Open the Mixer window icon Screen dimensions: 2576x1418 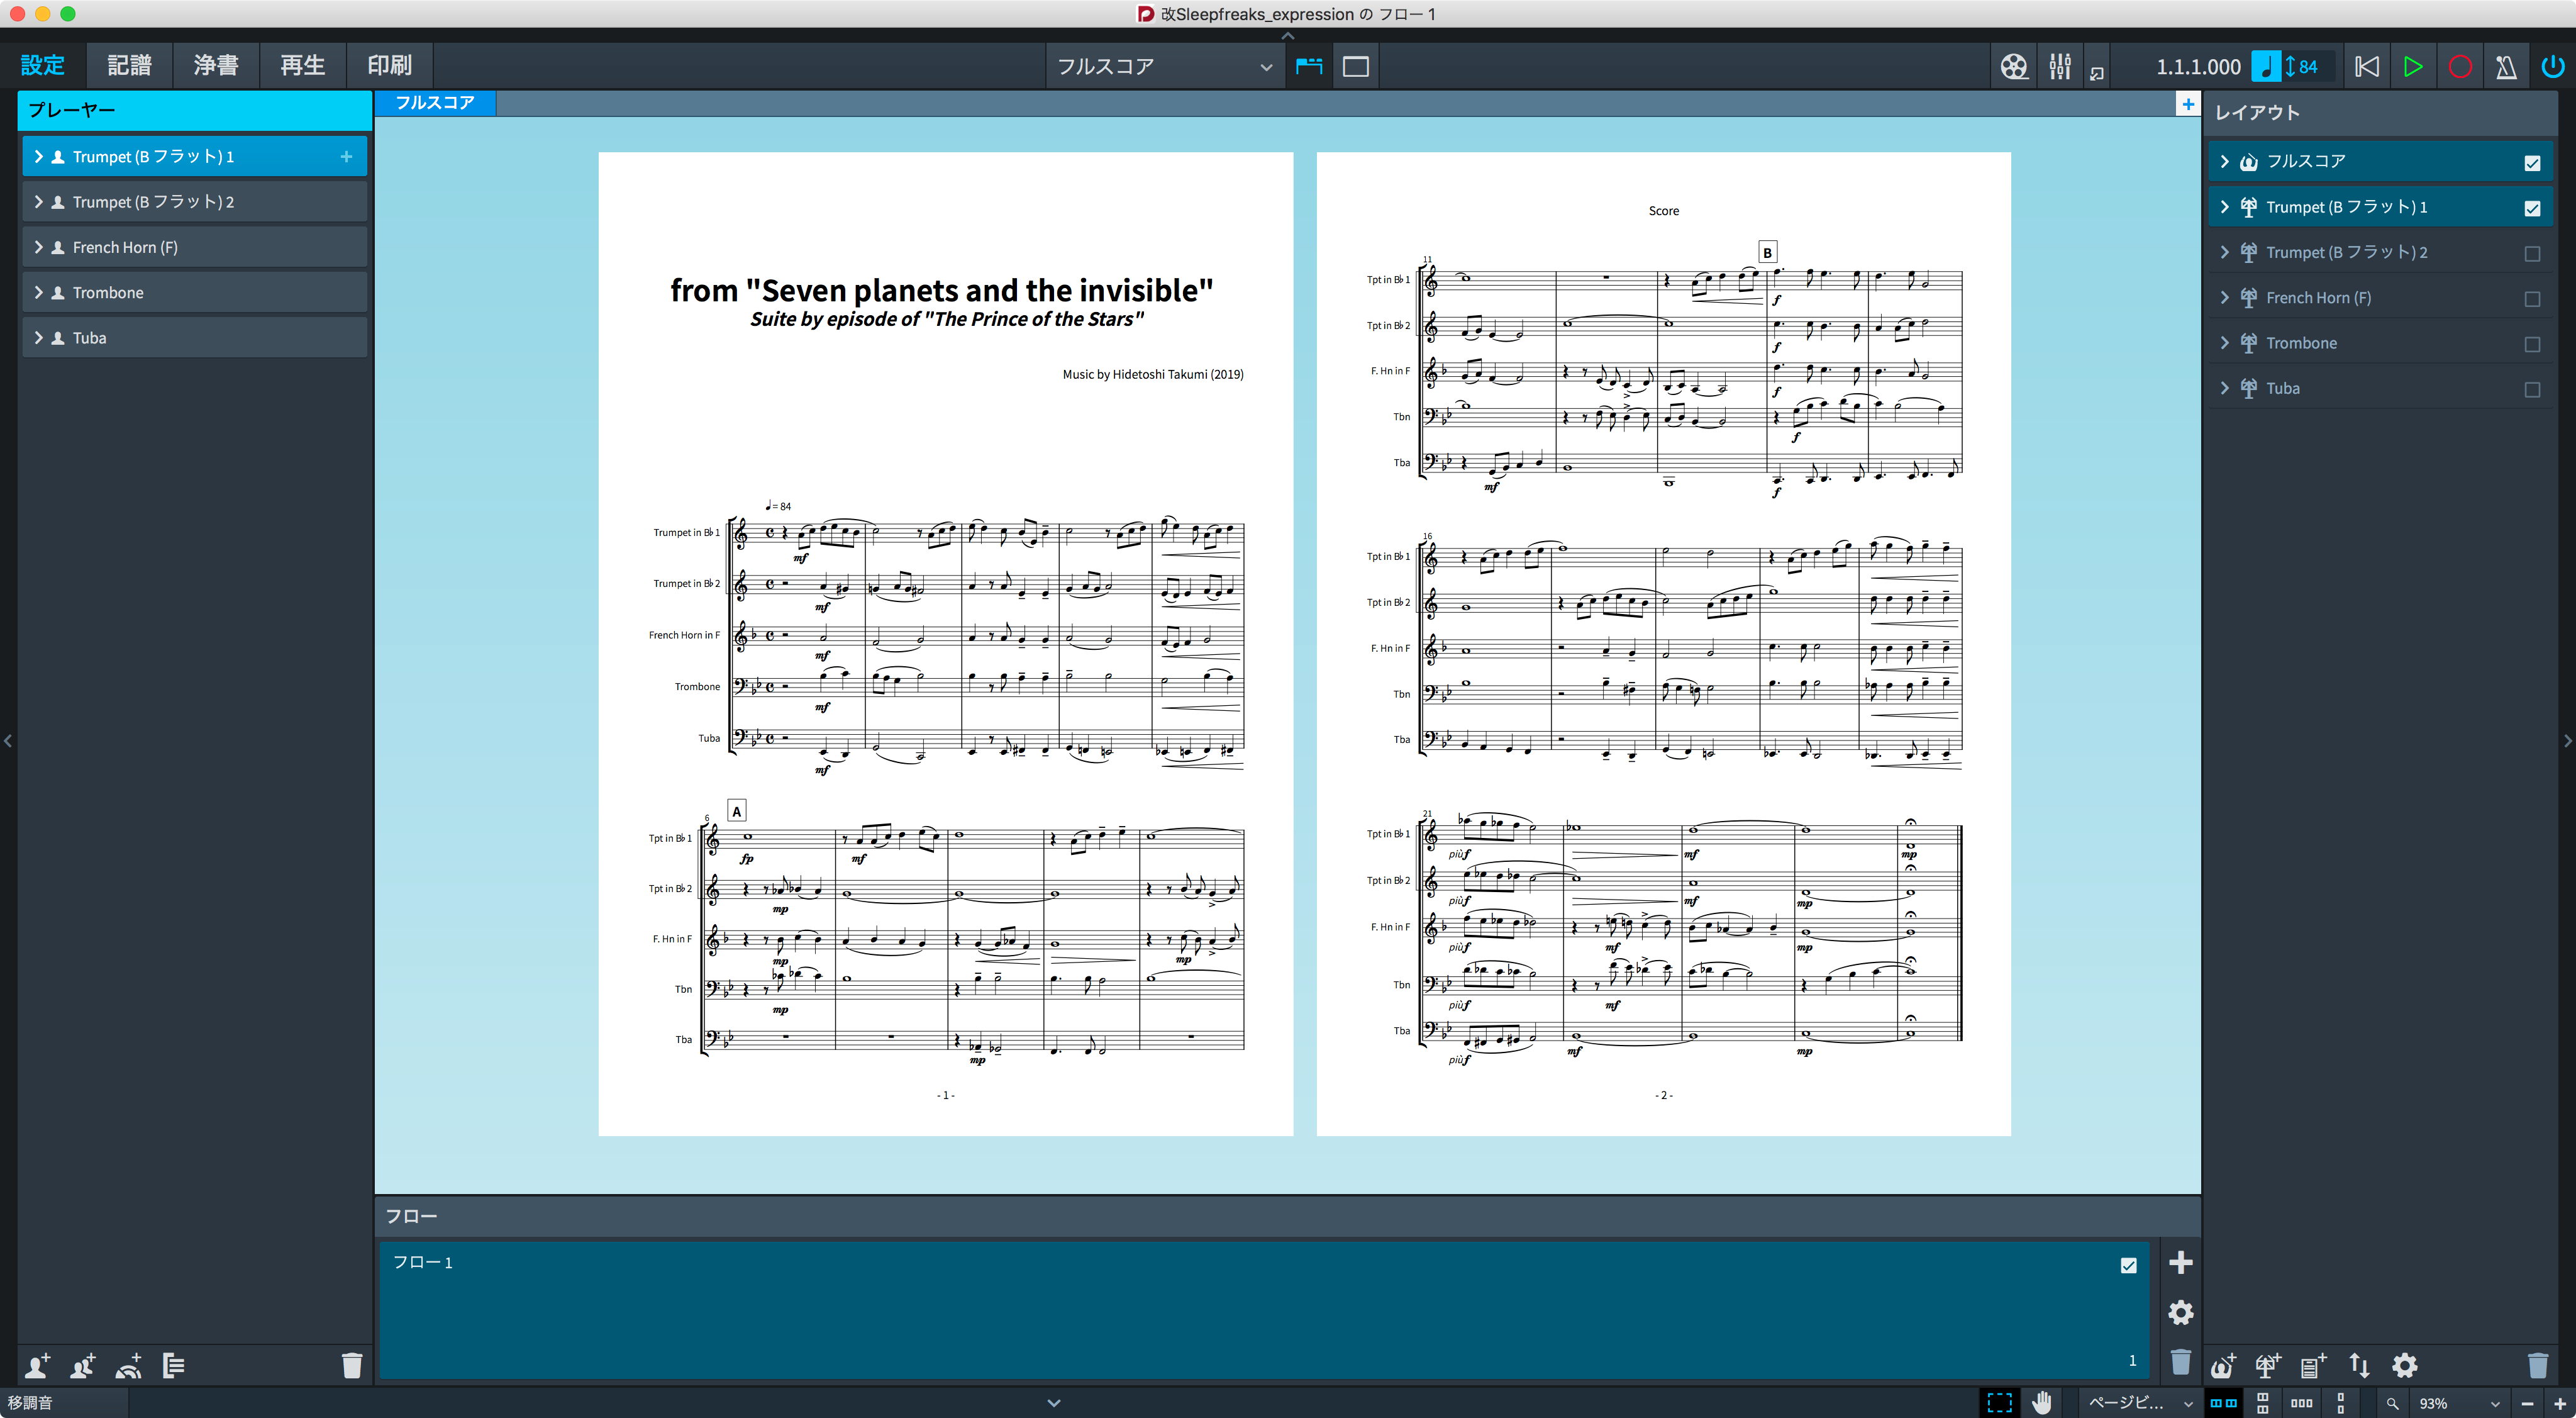click(2059, 66)
